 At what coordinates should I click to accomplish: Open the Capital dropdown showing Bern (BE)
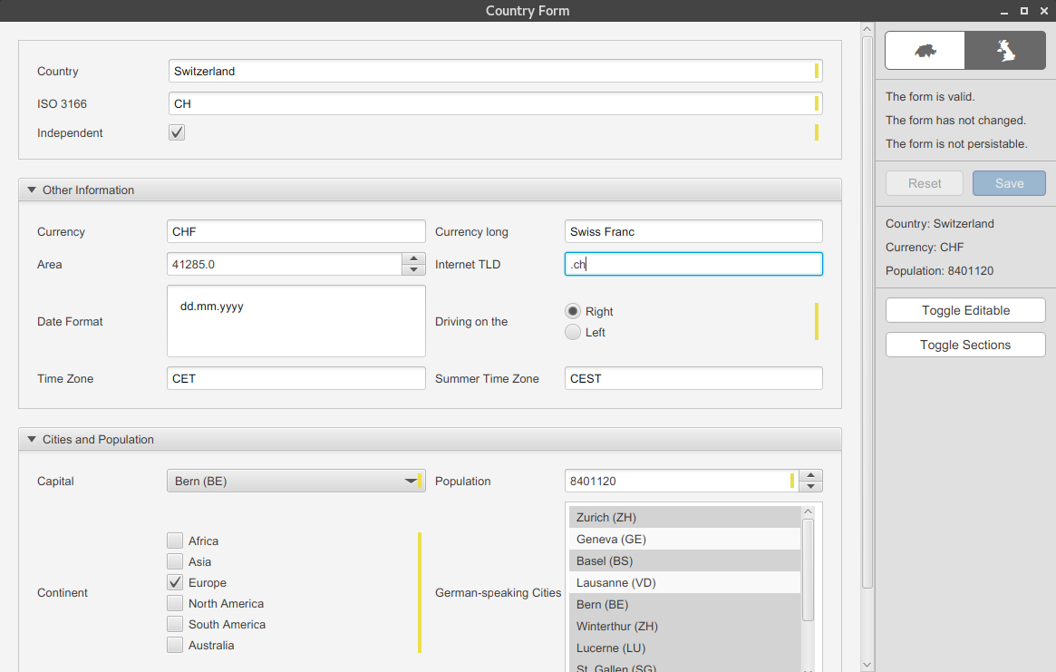tap(411, 481)
